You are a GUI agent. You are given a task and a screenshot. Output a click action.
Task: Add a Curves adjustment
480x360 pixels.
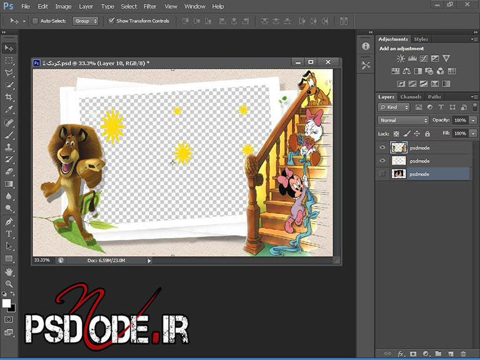click(x=424, y=58)
